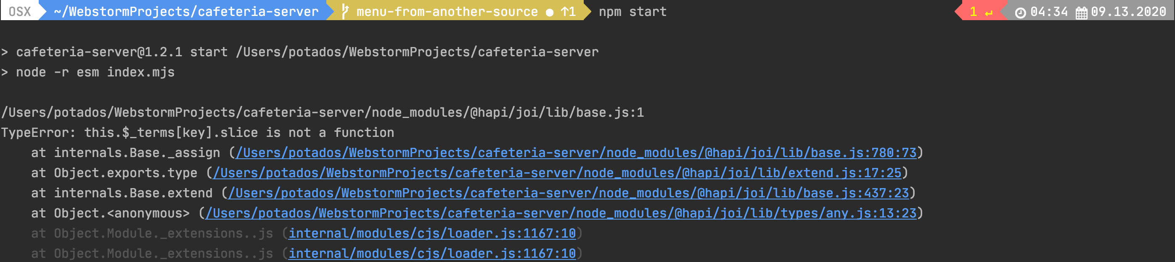
Task: Click the up arrow commits-ahead indicator
Action: [x=568, y=11]
